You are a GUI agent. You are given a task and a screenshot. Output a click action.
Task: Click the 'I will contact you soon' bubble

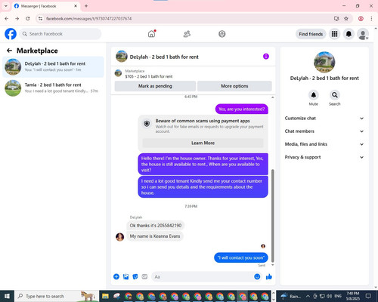point(241,257)
